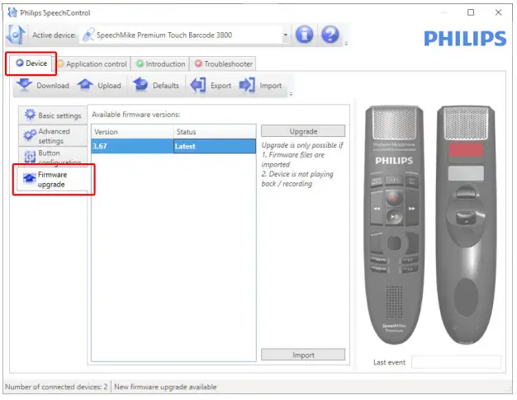
Task: Switch to the Introduction tab
Action: (160, 64)
